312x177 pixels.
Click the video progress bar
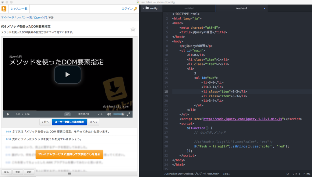point(68,110)
